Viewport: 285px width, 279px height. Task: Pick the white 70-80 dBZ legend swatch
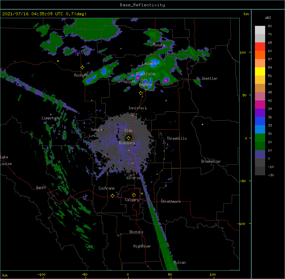click(x=260, y=30)
